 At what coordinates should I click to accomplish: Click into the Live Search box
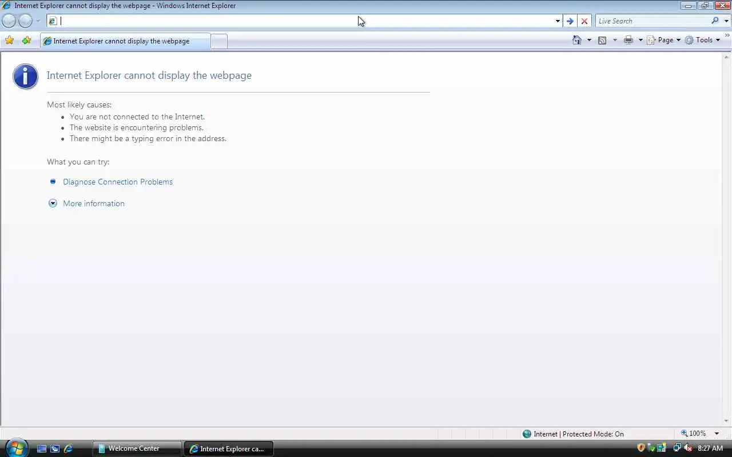point(652,21)
